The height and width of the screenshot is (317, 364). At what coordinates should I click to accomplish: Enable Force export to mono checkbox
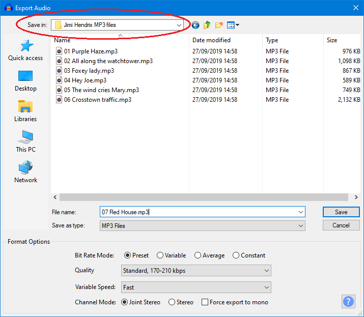[205, 302]
